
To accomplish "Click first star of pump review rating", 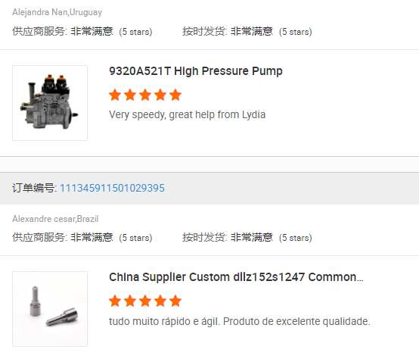I will 115,95.
